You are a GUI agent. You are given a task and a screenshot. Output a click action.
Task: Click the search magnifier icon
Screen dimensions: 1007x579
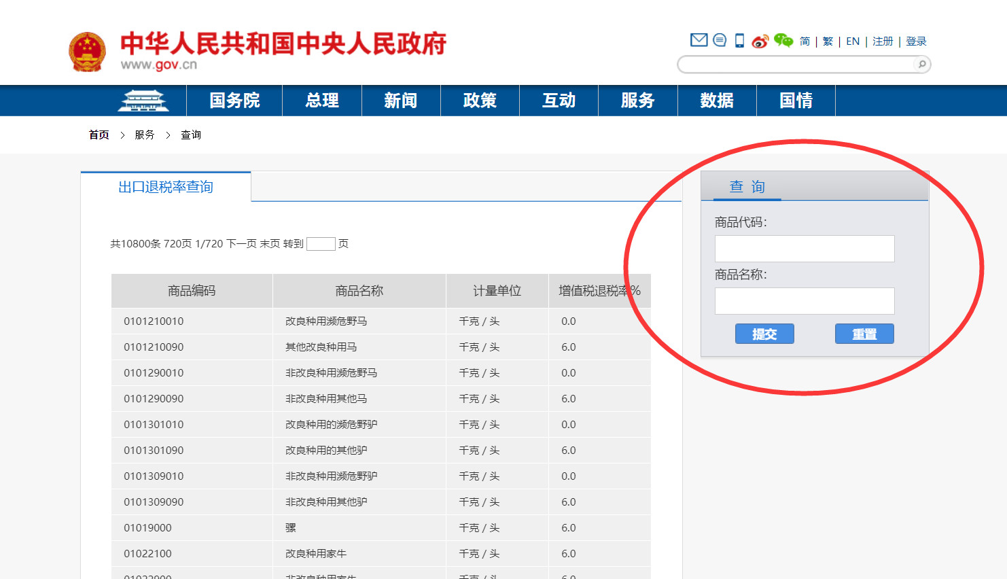[x=921, y=64]
